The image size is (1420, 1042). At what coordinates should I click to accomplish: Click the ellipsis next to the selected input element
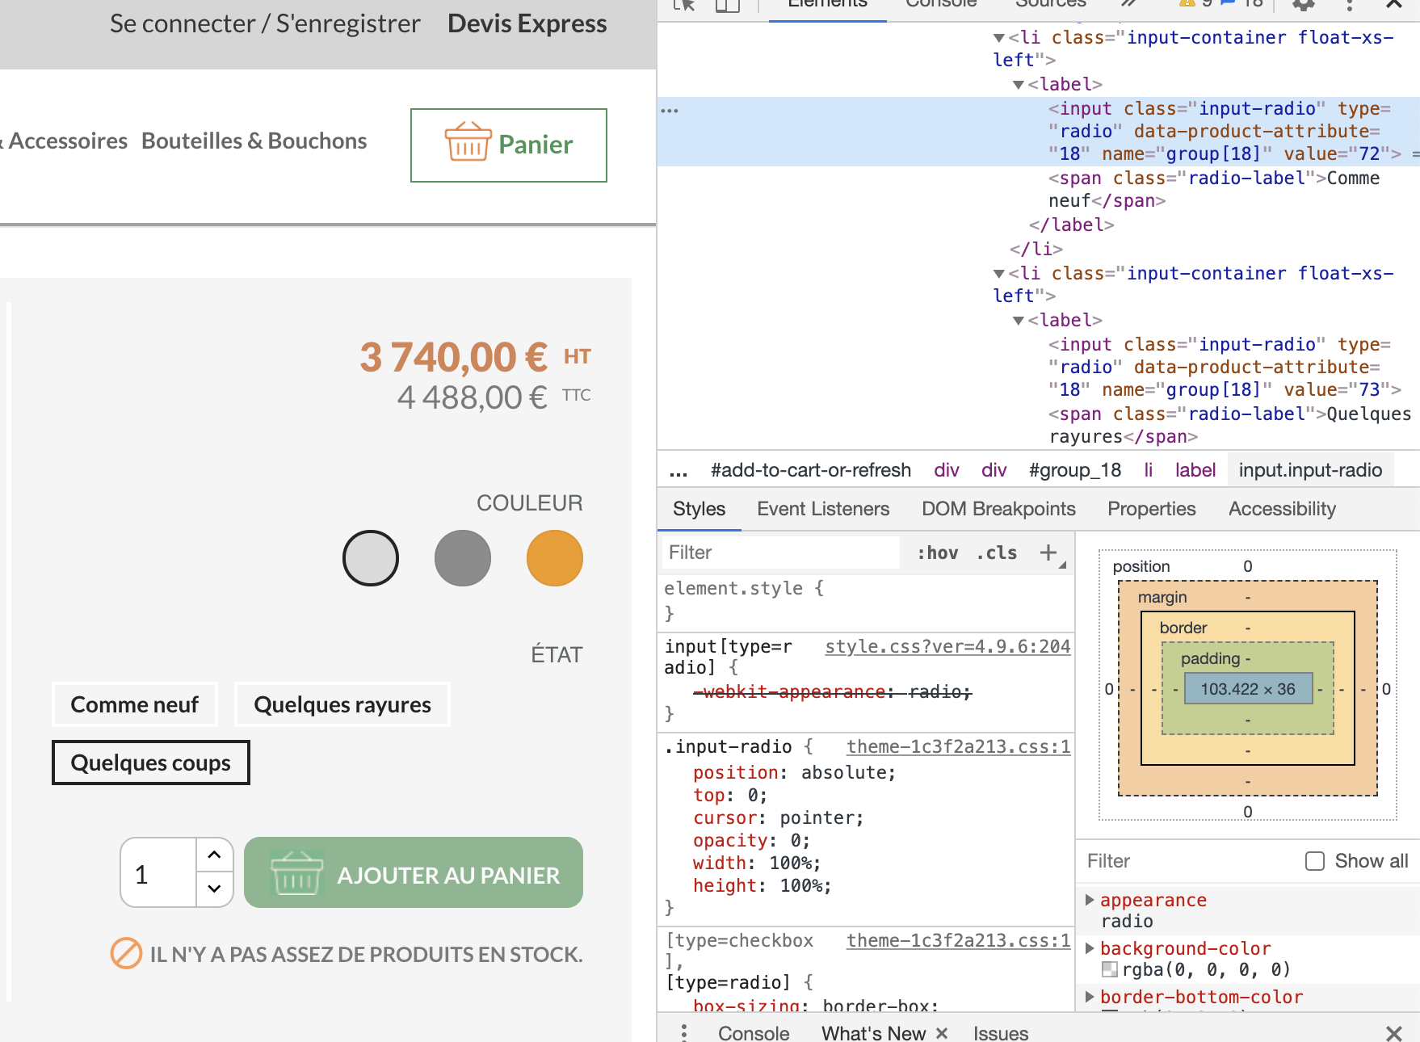click(x=670, y=110)
